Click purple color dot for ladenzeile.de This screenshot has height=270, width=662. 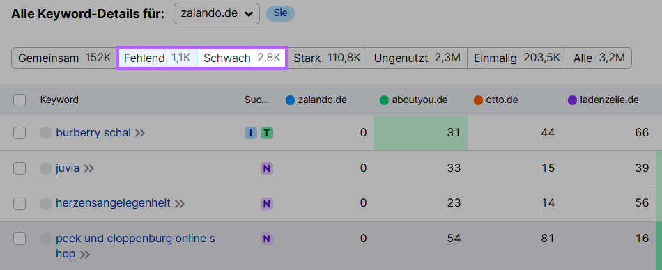573,100
